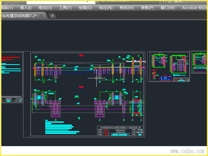Open the 视图(V) menu

pos(7,8)
